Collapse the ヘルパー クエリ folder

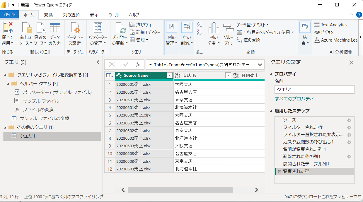8,83
